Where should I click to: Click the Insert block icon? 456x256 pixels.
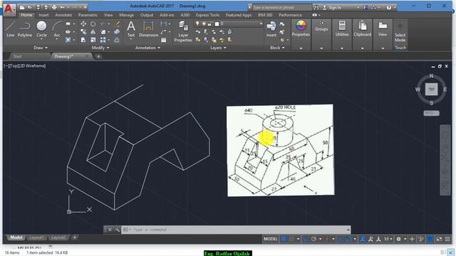point(271,28)
